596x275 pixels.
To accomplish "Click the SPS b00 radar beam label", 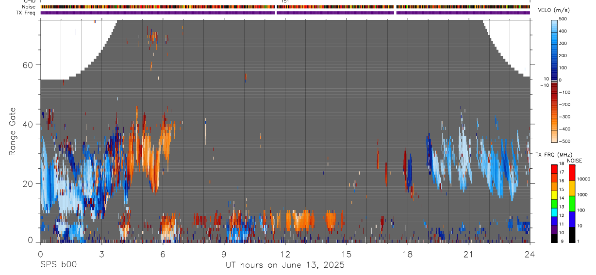I will click(58, 265).
